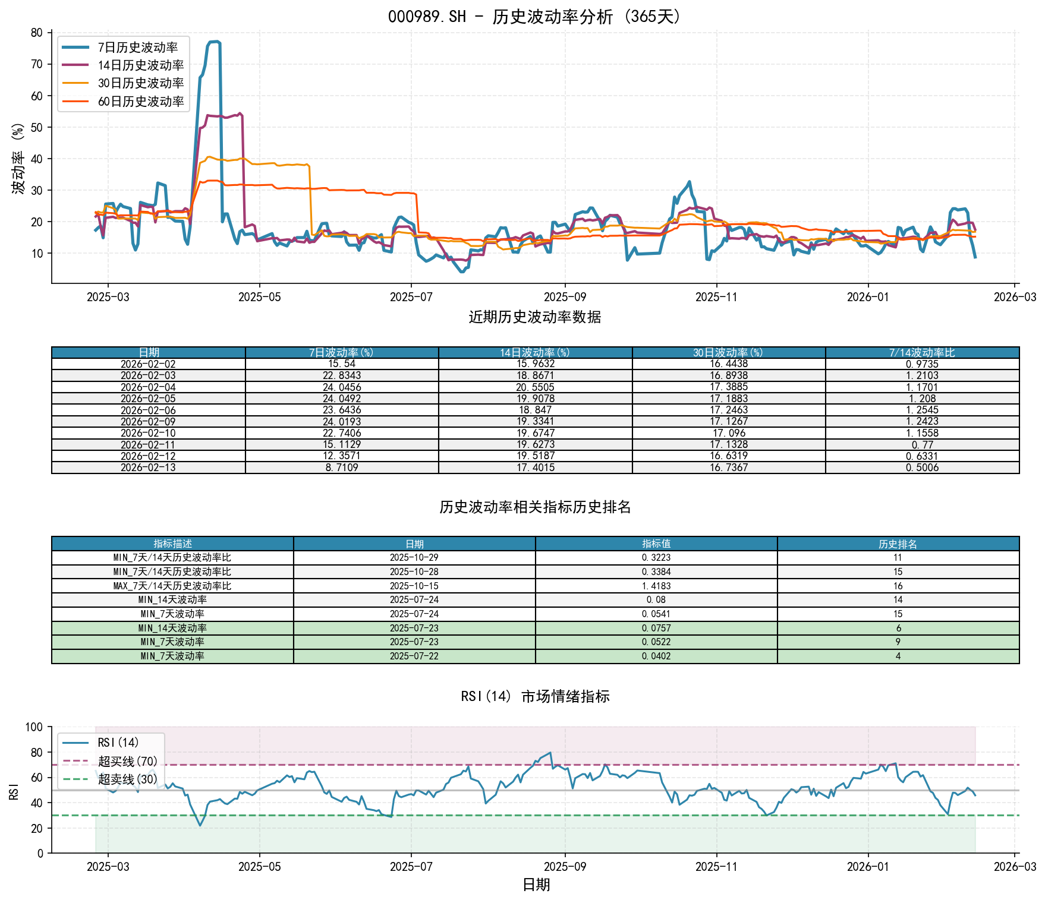Screen dimensions: 1045x900
Task: Click the 7/14波动率比 column header
Action: click(922, 353)
